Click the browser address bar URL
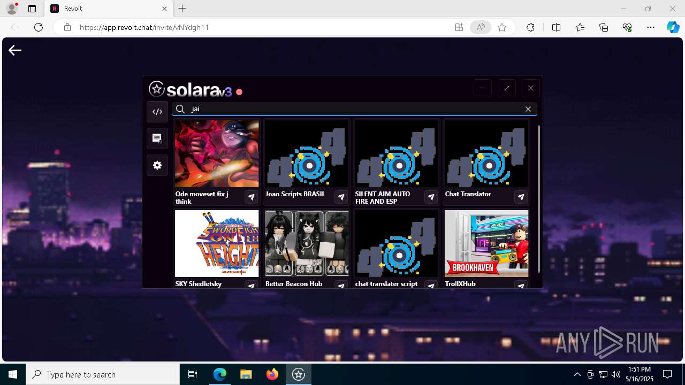This screenshot has width=685, height=385. click(x=144, y=27)
